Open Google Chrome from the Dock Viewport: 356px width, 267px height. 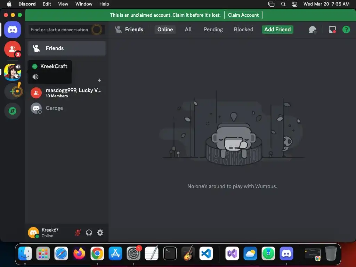click(x=97, y=253)
